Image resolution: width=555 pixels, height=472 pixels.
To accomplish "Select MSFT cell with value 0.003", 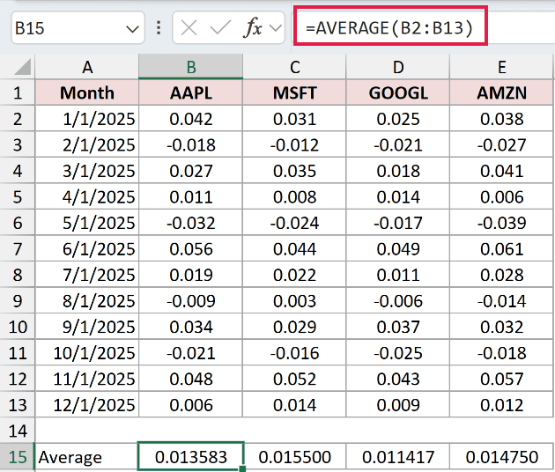I will pyautogui.click(x=294, y=301).
